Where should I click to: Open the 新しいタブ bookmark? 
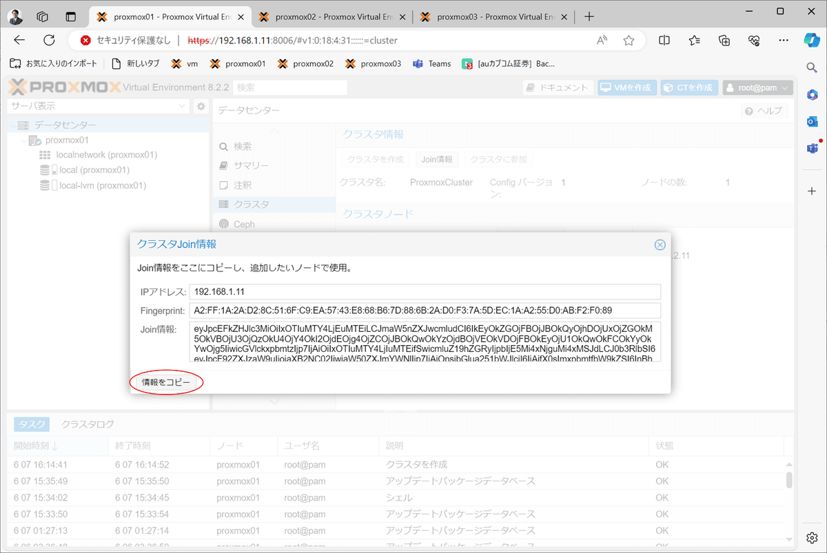click(136, 63)
